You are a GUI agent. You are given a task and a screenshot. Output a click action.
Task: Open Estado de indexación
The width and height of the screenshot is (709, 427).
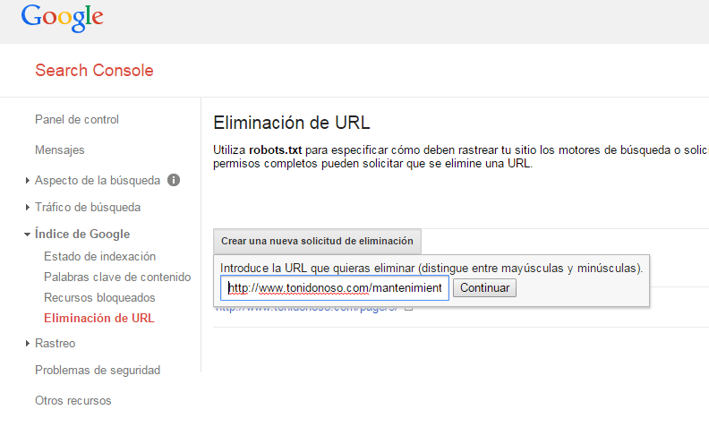[99, 257]
